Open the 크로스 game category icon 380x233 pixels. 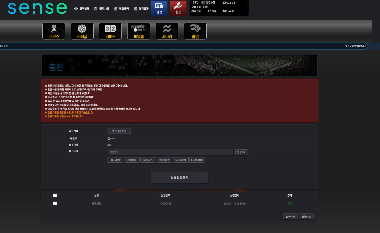click(54, 31)
